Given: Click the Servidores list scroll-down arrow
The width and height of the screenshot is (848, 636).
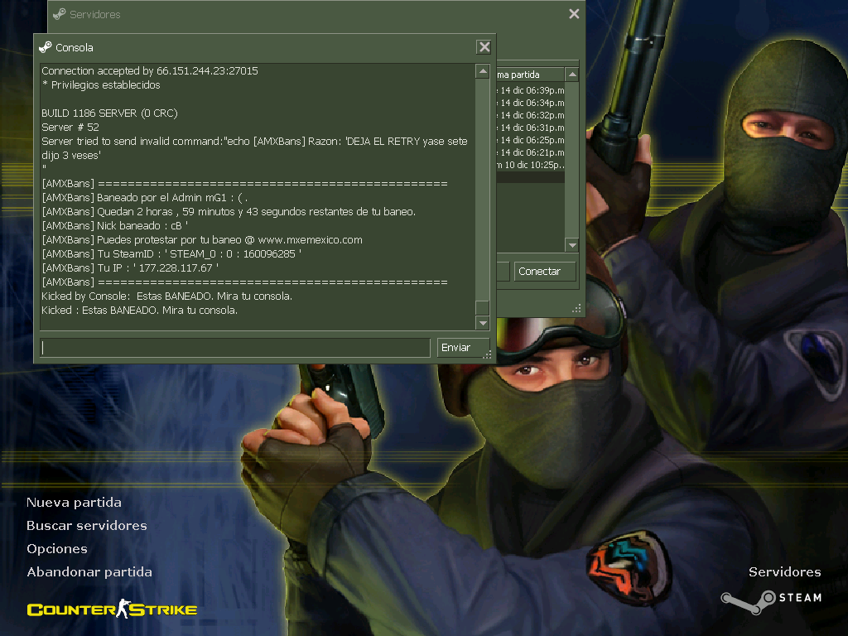Looking at the screenshot, I should tap(571, 245).
